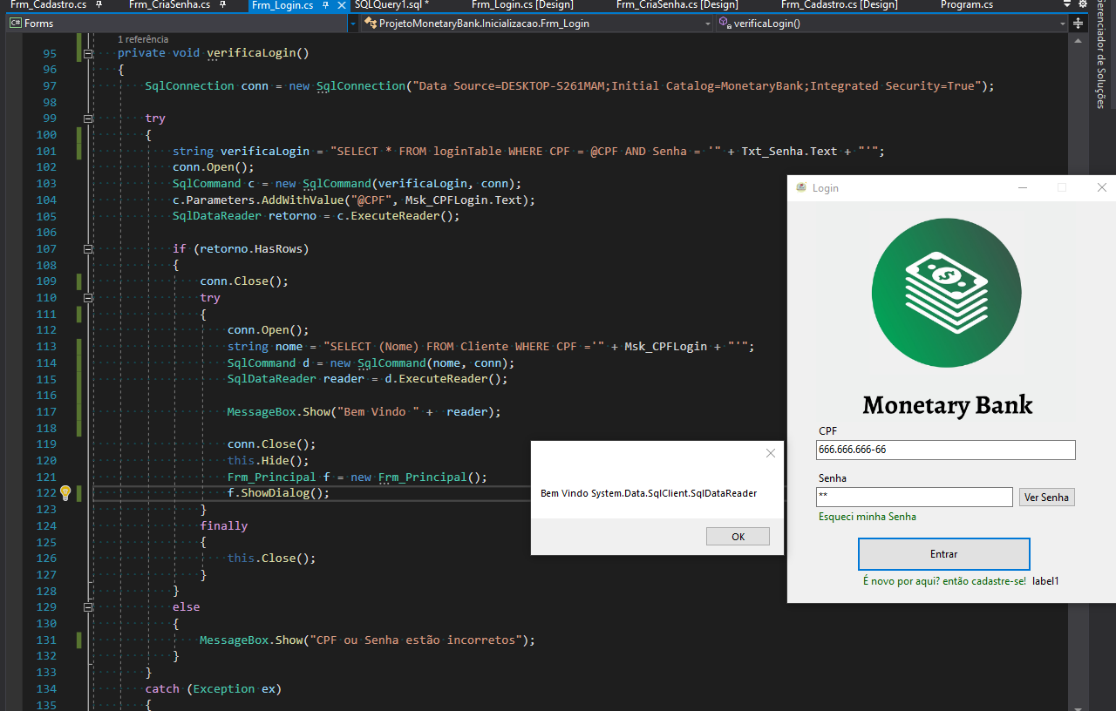The height and width of the screenshot is (711, 1116).
Task: Click the editor split window icon
Action: click(1079, 24)
